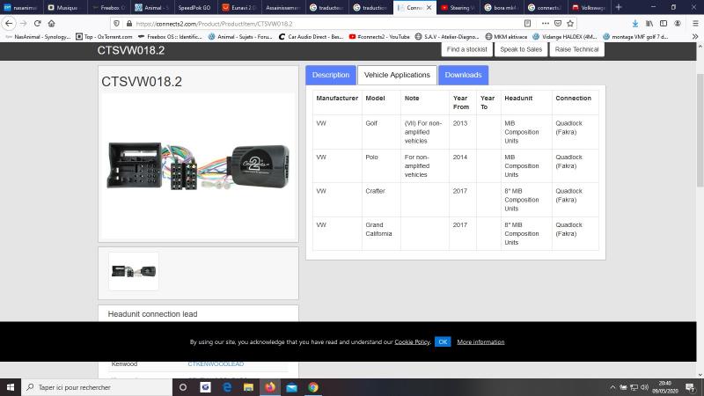Click the Windows taskbar search box

pyautogui.click(x=97, y=387)
